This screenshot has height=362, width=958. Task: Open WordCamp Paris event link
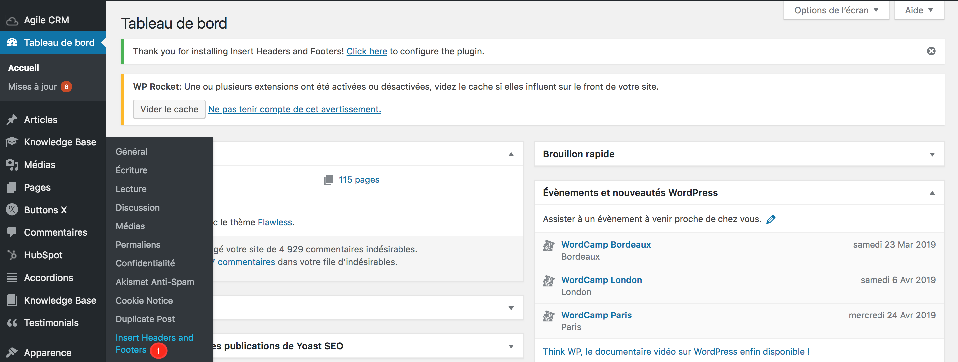pyautogui.click(x=596, y=315)
